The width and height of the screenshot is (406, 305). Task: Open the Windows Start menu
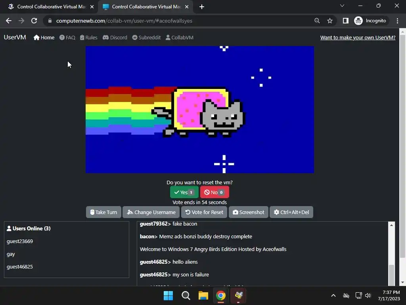point(168,295)
